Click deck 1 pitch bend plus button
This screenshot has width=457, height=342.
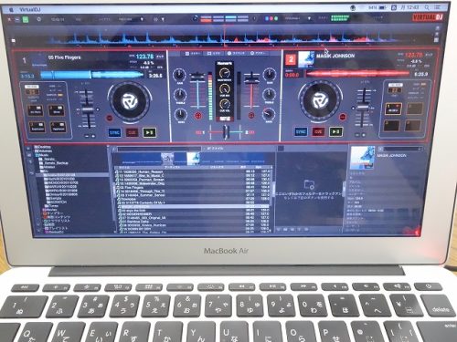[93, 136]
